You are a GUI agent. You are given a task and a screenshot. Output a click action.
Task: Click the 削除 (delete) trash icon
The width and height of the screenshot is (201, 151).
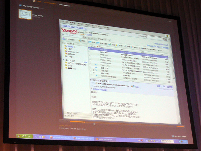coord(142,48)
